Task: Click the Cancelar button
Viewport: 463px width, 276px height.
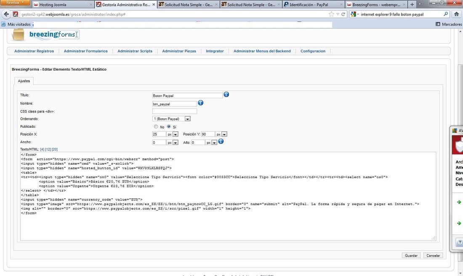Action: pyautogui.click(x=433, y=255)
